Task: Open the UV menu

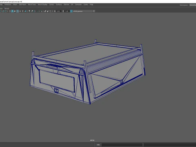Action: [x=72, y=4]
